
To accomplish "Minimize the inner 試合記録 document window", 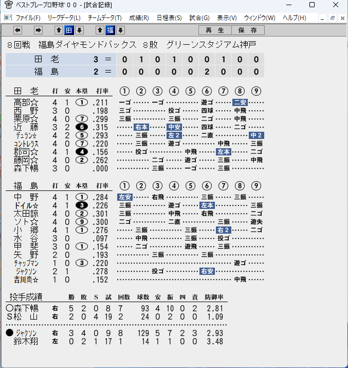I will coord(322,18).
